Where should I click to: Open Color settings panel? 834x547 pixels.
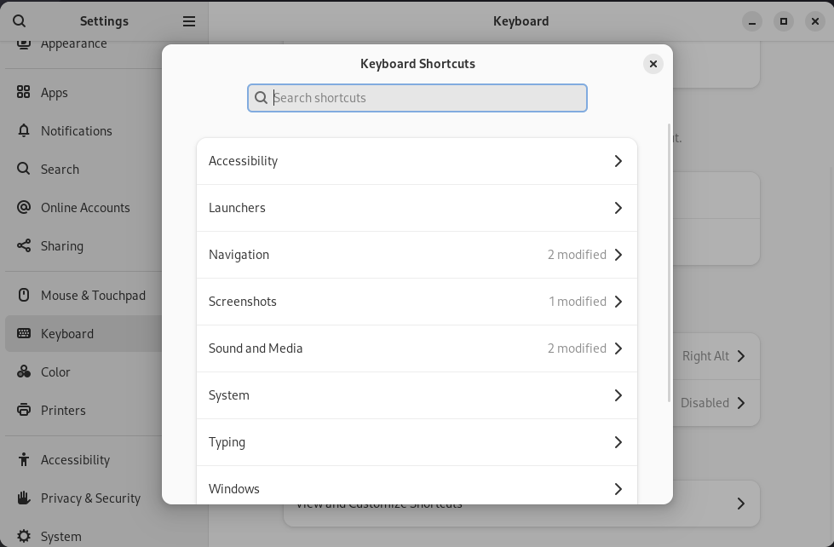[x=83, y=371]
